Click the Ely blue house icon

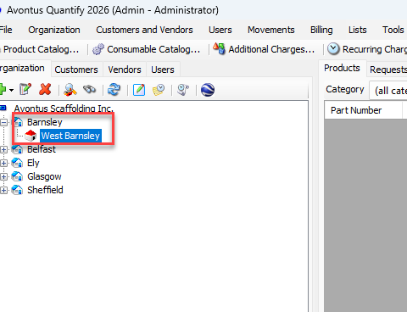tap(17, 163)
